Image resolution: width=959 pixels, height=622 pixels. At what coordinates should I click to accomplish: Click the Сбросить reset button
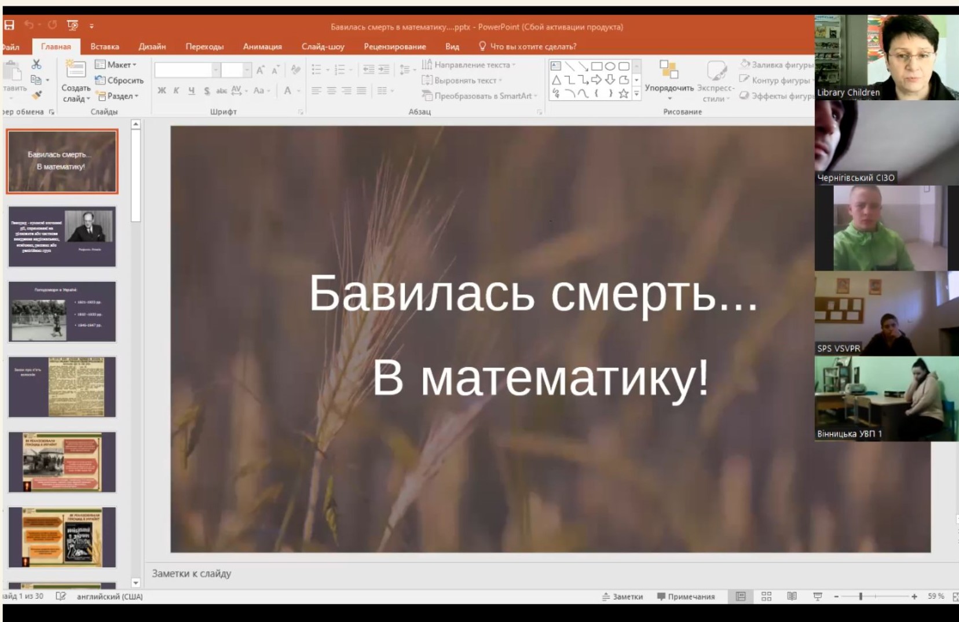tap(119, 80)
